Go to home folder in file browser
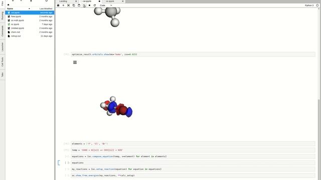321x180 pixels. (8, 4)
